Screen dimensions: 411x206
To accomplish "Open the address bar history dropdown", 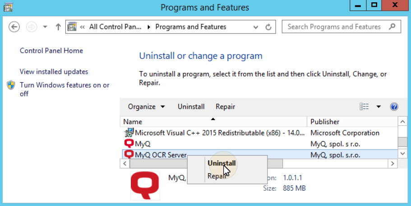I will (x=256, y=27).
